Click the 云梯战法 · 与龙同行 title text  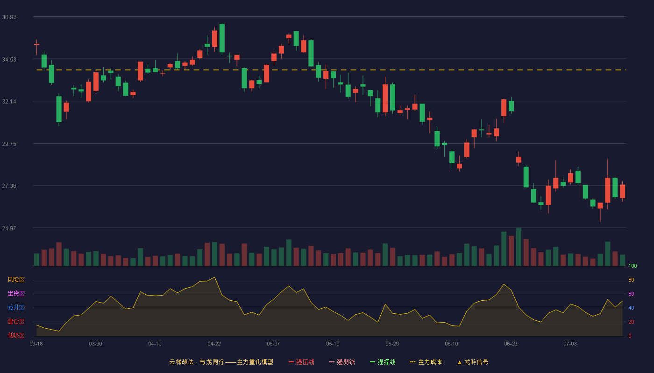(197, 362)
